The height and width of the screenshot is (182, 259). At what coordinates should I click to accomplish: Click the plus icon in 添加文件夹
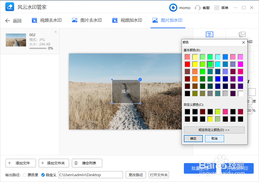pos(42,163)
